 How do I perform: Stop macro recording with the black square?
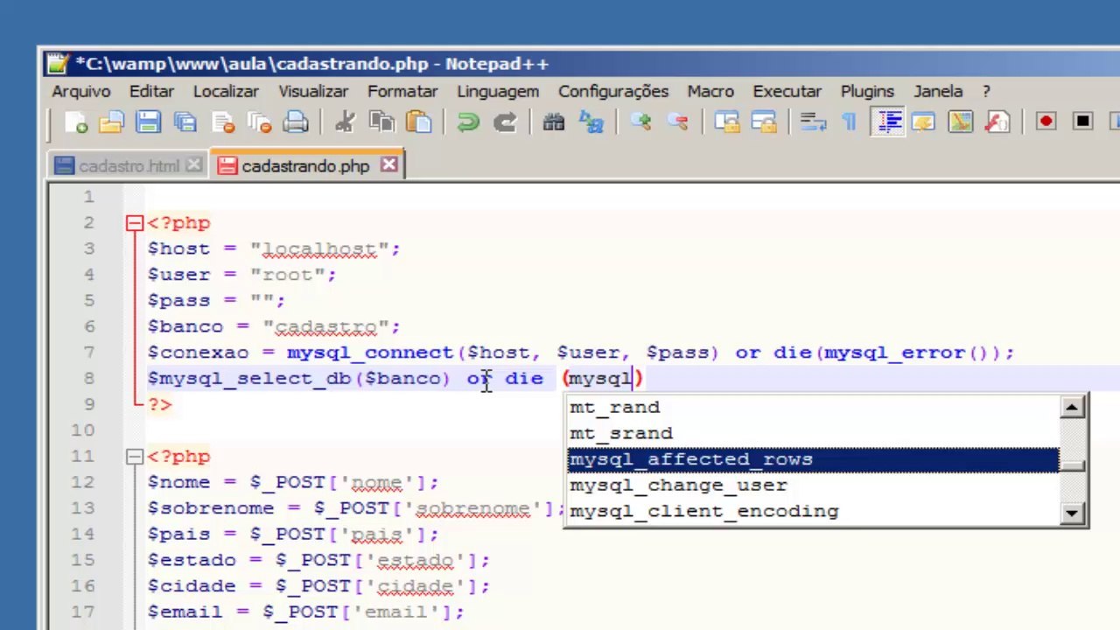tap(1082, 122)
